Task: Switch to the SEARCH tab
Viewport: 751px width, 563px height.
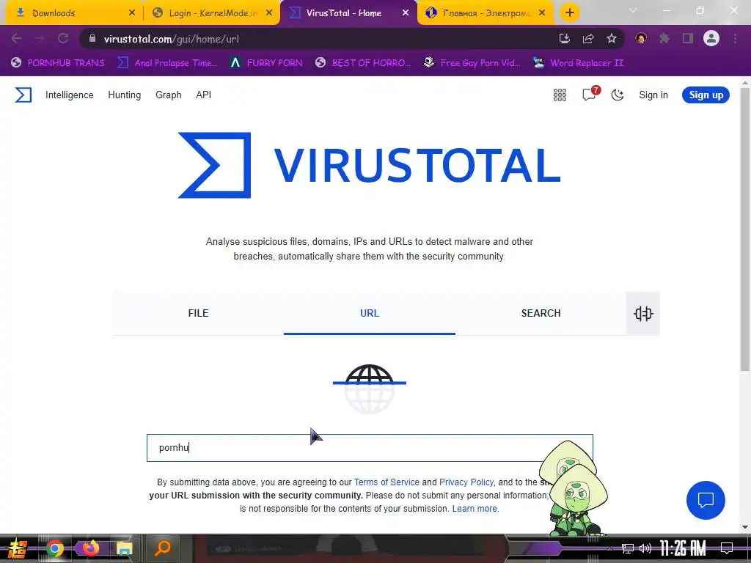Action: click(x=541, y=313)
